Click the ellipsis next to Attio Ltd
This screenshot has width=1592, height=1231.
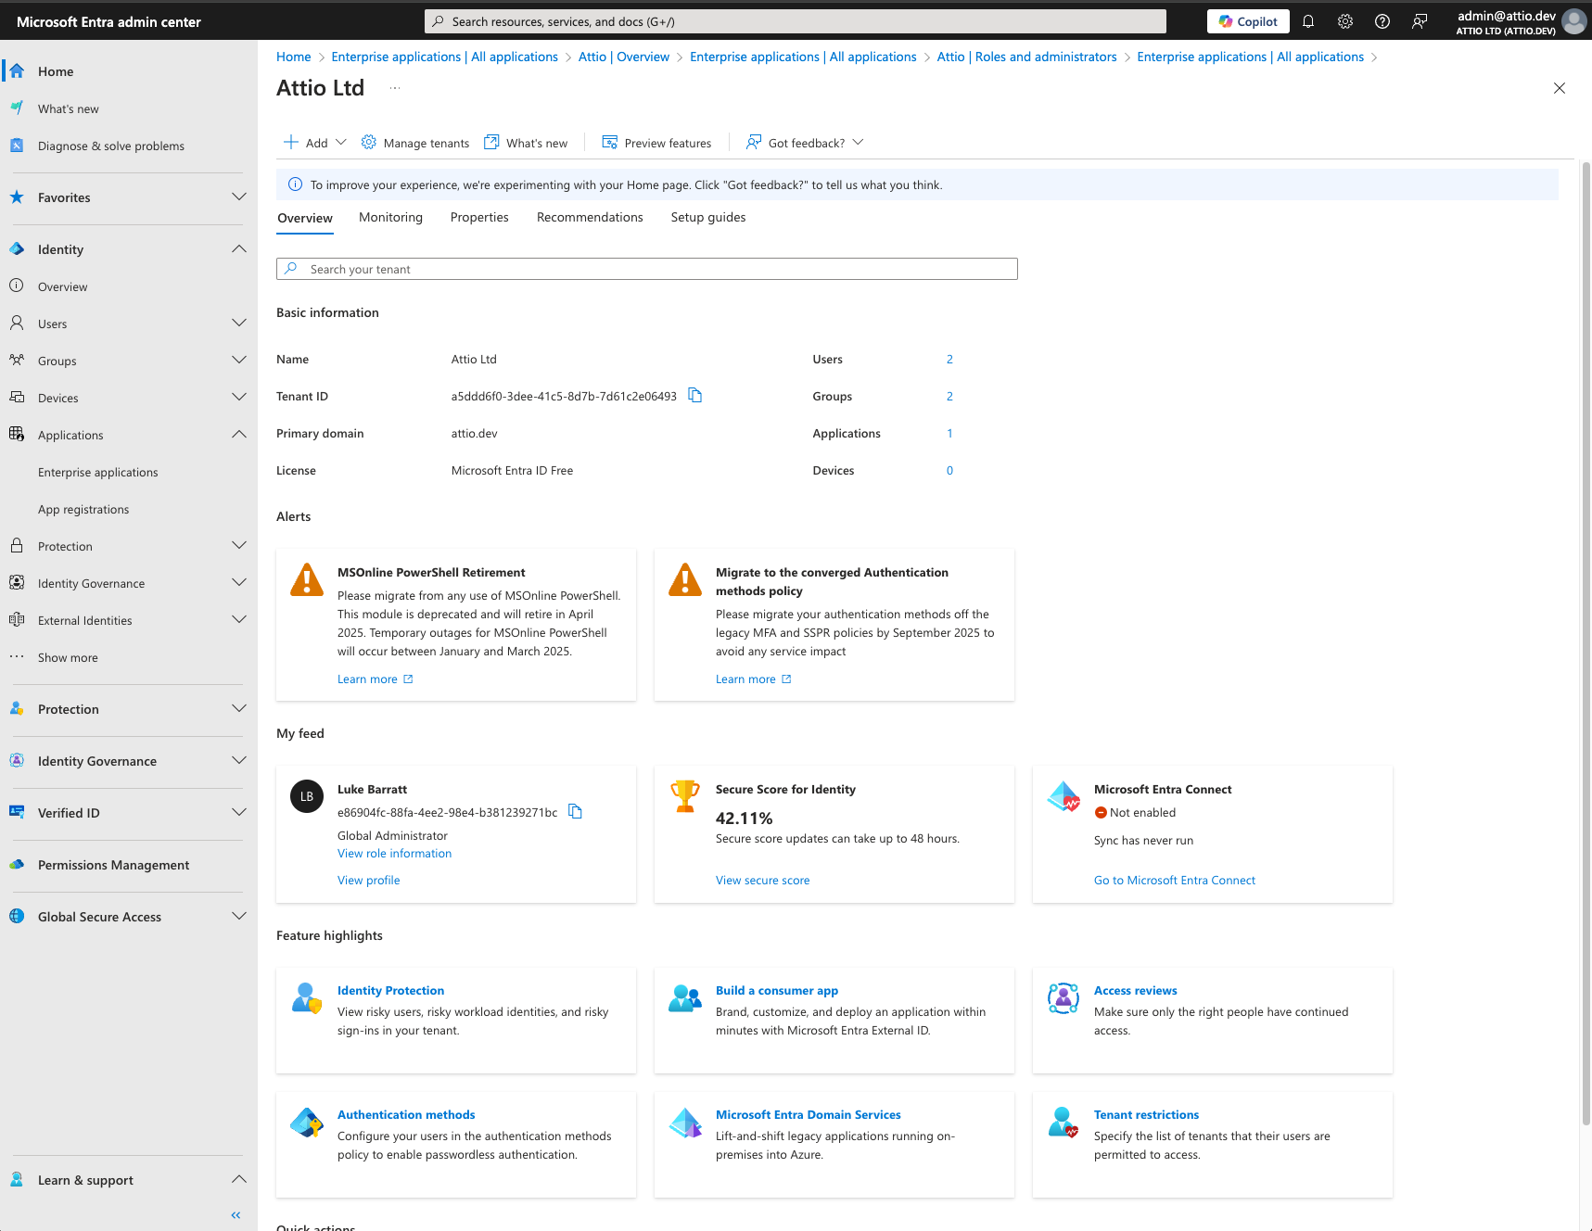395,88
